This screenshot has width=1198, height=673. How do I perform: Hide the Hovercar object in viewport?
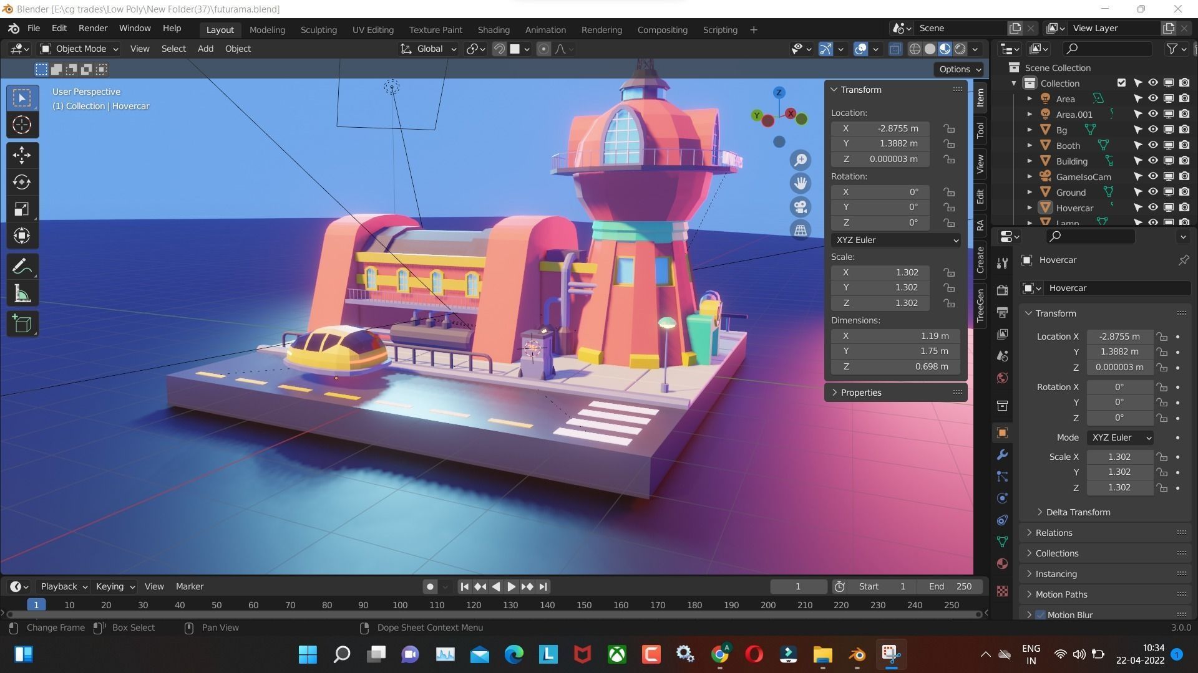coord(1152,208)
